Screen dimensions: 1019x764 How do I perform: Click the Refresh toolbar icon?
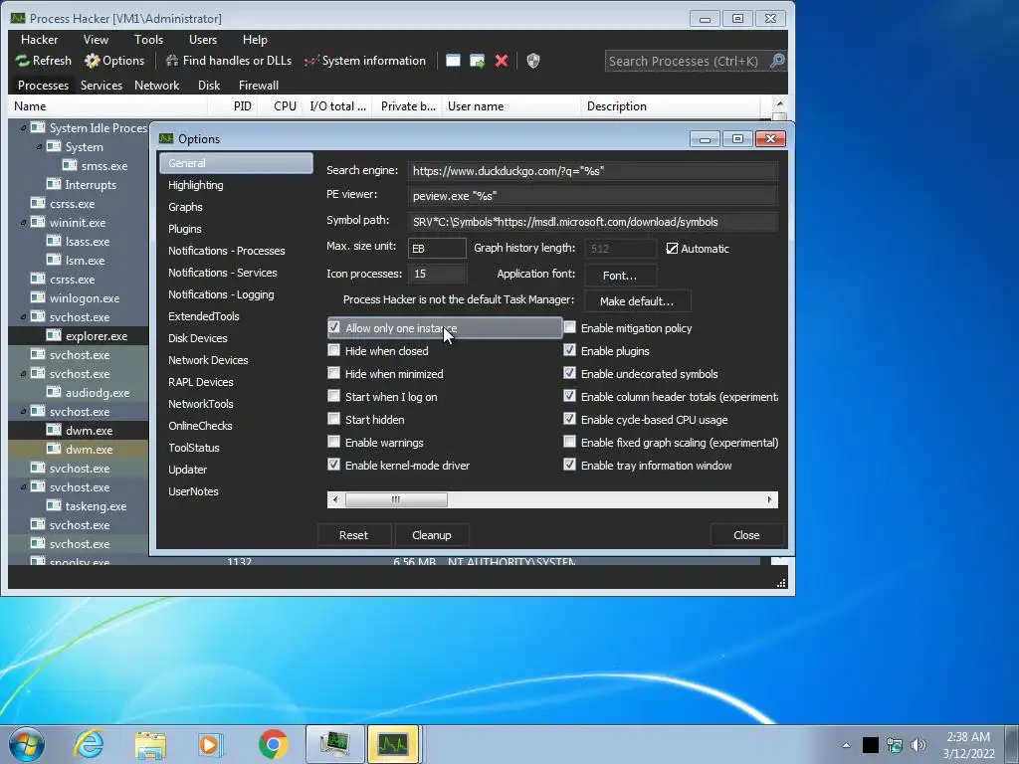23,61
